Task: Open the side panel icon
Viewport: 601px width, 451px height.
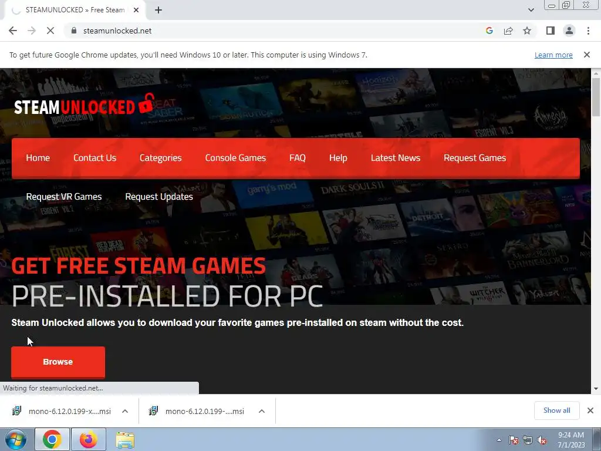Action: [x=551, y=31]
